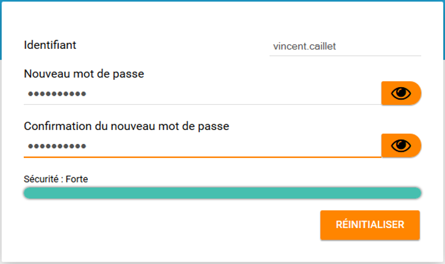This screenshot has width=445, height=264.
Task: Click the orange eye button beside Nouveau mot de passe
Action: pyautogui.click(x=401, y=93)
